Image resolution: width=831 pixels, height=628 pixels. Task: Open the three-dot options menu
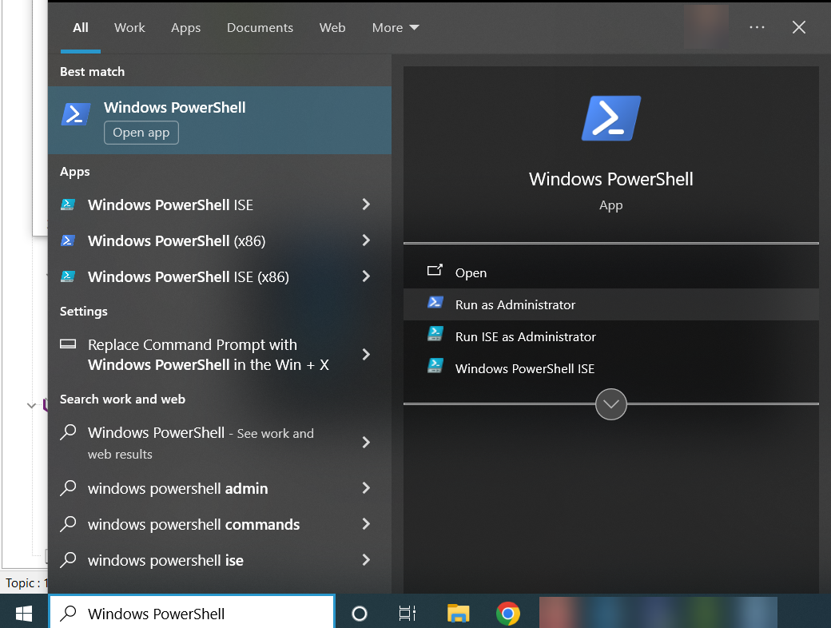[x=757, y=27]
